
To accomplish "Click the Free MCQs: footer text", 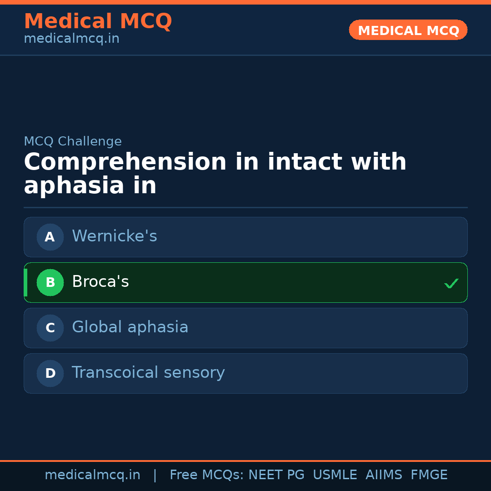I will click(207, 475).
